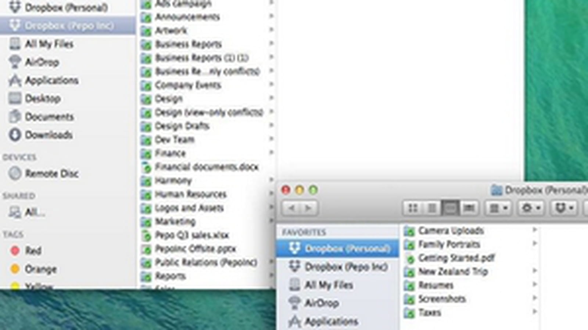The height and width of the screenshot is (330, 588).
Task: Open the Camera Uploads folder
Action: point(444,231)
